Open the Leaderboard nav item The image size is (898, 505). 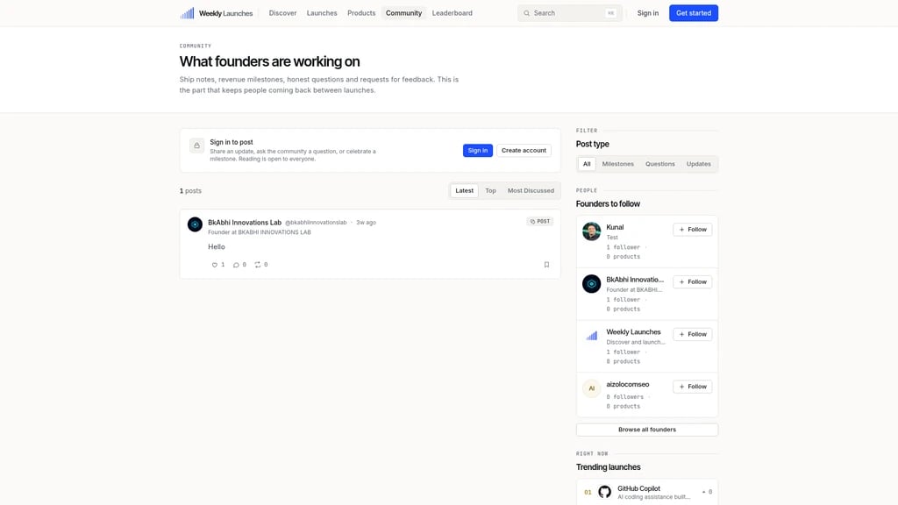(x=453, y=13)
